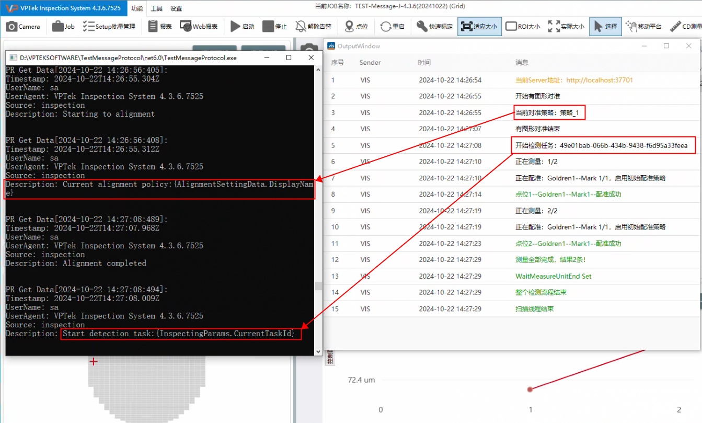Open the 工具 menu
The width and height of the screenshot is (702, 423).
tap(156, 8)
